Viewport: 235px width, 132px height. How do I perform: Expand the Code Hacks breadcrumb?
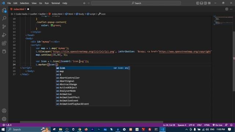point(22,14)
